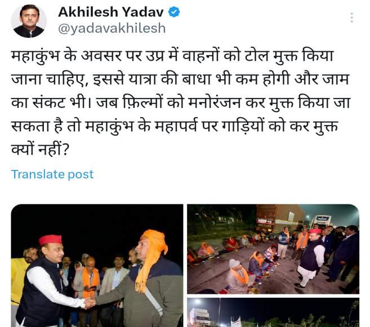View photo of people seated on road

(x=273, y=249)
